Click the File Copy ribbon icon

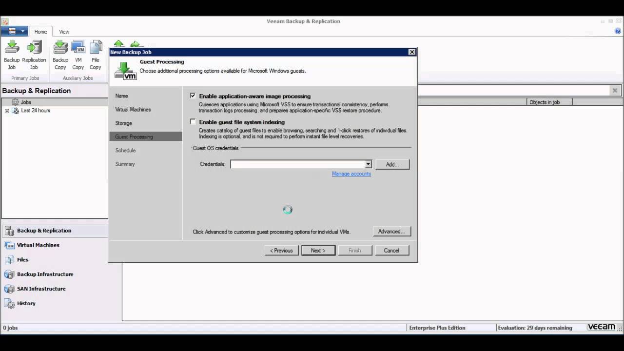[96, 47]
